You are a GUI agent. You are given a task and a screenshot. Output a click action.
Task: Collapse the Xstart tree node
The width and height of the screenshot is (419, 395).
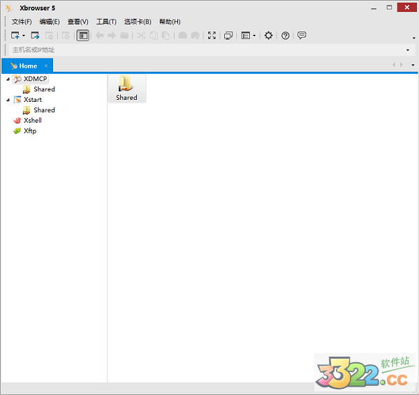pyautogui.click(x=8, y=100)
